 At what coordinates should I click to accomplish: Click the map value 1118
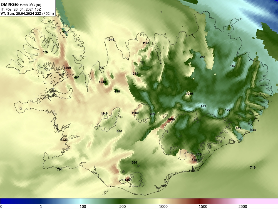104,114
